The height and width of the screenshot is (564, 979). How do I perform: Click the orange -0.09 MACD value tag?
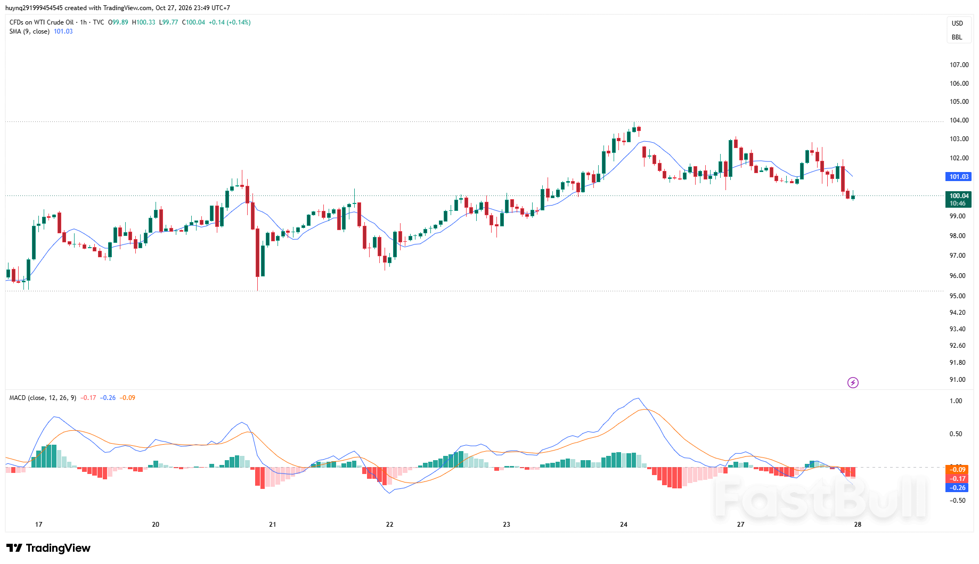(x=958, y=470)
